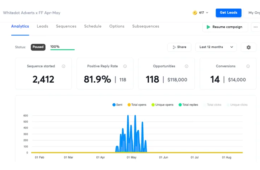
Task: Click the info icon beside Conversions
Action: (248, 66)
